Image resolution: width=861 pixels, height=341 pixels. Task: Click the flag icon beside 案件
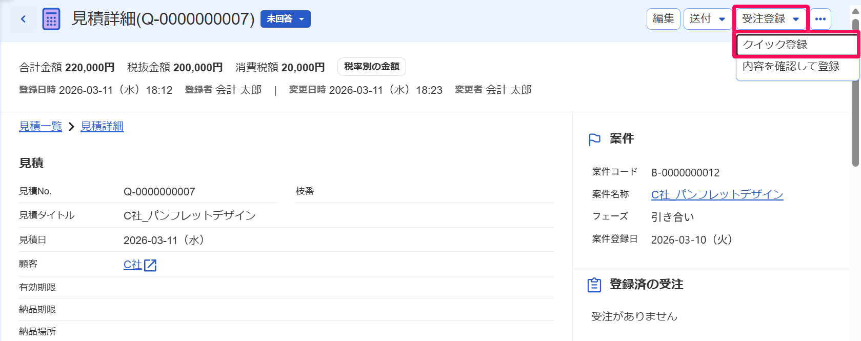[594, 139]
